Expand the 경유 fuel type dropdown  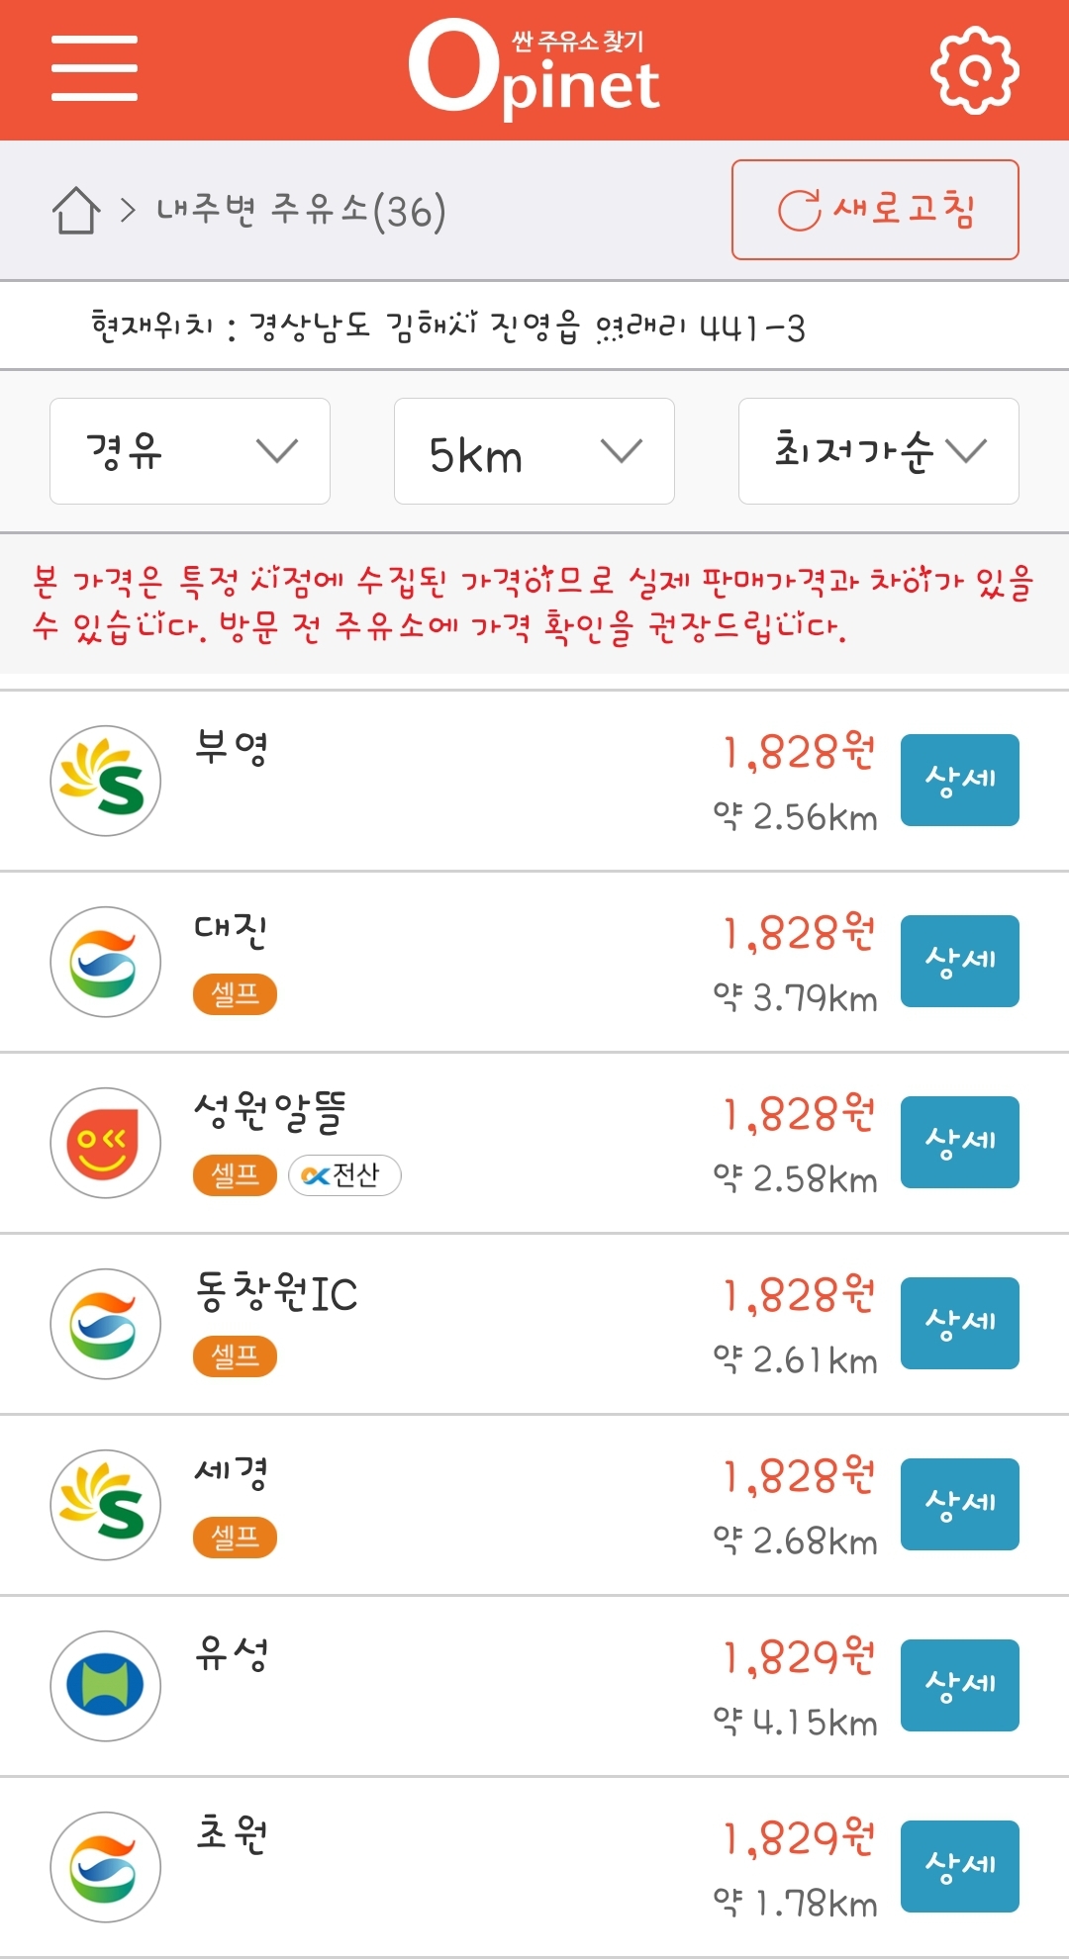tap(190, 451)
